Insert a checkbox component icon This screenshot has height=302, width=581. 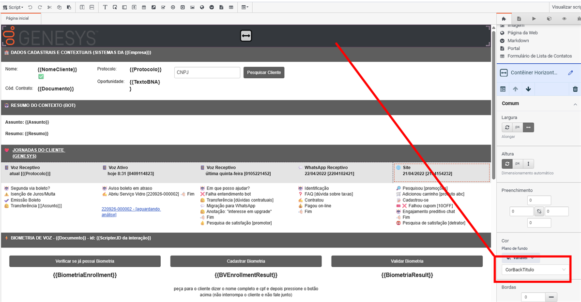coord(163,7)
